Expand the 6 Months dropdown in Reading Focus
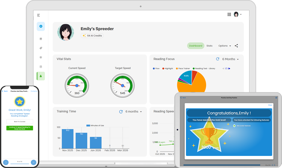 pos(230,59)
